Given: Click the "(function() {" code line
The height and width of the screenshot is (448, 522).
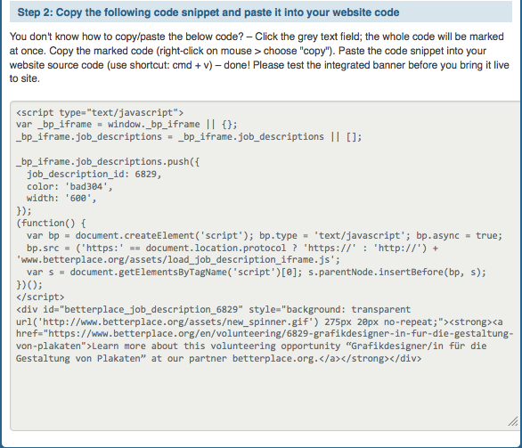Looking at the screenshot, I should coord(51,224).
